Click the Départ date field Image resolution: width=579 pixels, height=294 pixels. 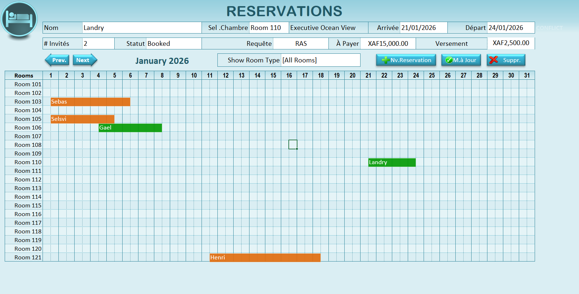click(510, 28)
